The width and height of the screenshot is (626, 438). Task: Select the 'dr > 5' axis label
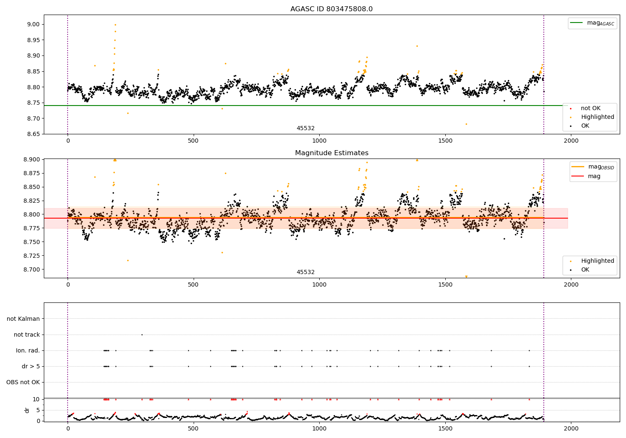(31, 366)
